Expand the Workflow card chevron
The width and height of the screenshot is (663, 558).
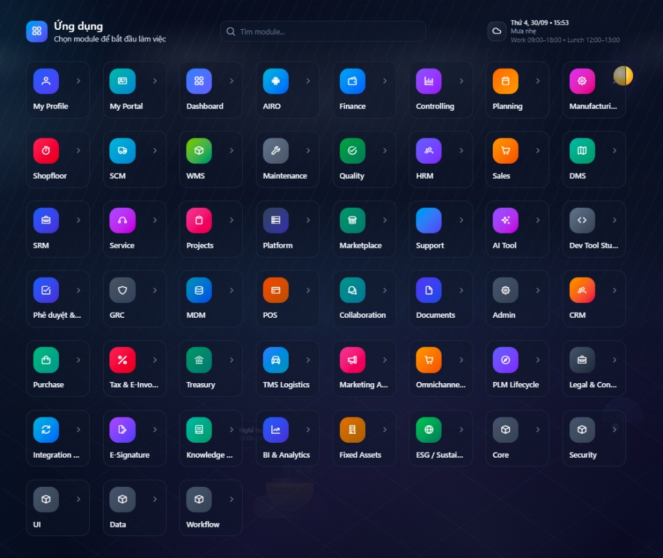(x=232, y=499)
